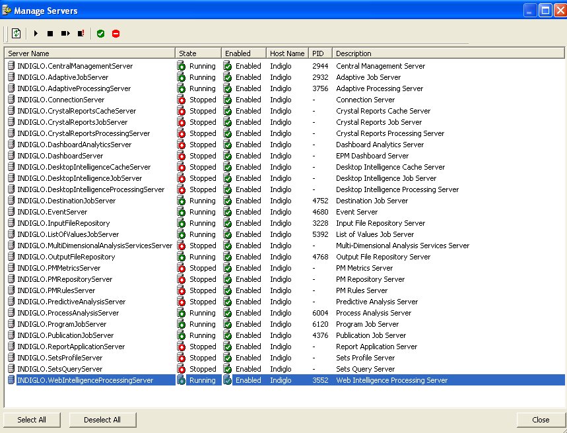
Task: Click description 'Output File Repository Server'
Action: click(383, 257)
